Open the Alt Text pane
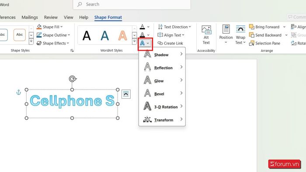 (206, 35)
